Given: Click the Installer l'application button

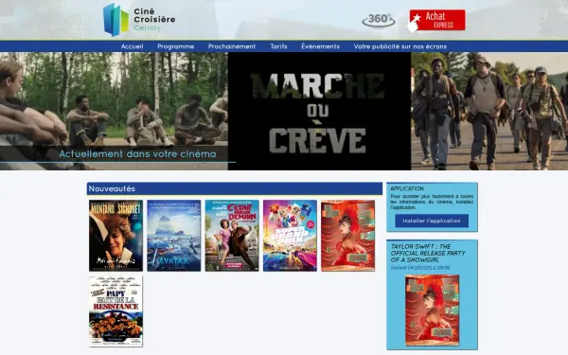Looking at the screenshot, I should pyautogui.click(x=432, y=221).
